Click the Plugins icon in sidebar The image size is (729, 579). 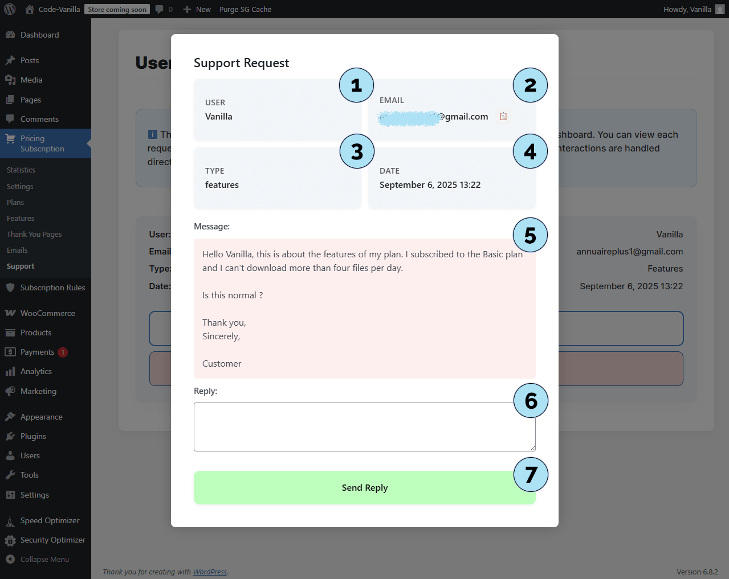point(10,436)
